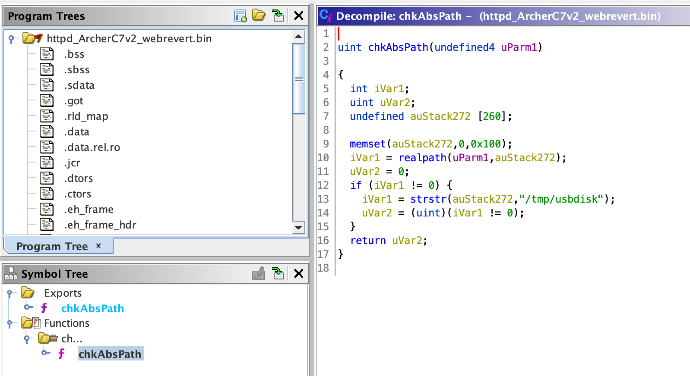
Task: Select the .data section icon
Action: click(47, 132)
